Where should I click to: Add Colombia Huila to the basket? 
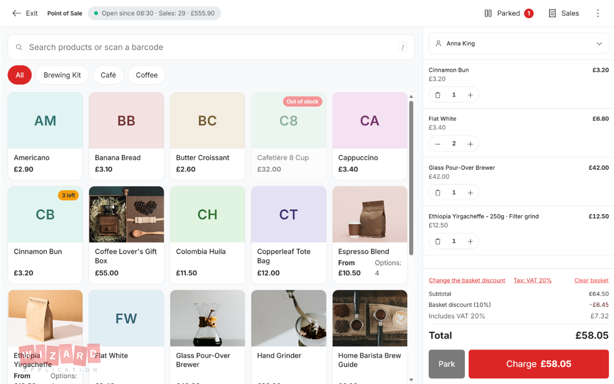208,235
